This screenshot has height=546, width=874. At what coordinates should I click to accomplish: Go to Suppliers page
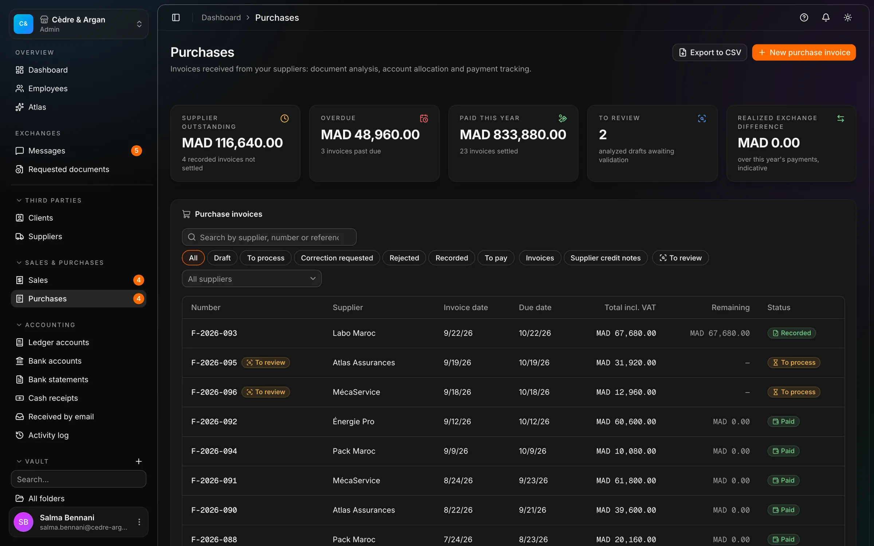(79, 236)
